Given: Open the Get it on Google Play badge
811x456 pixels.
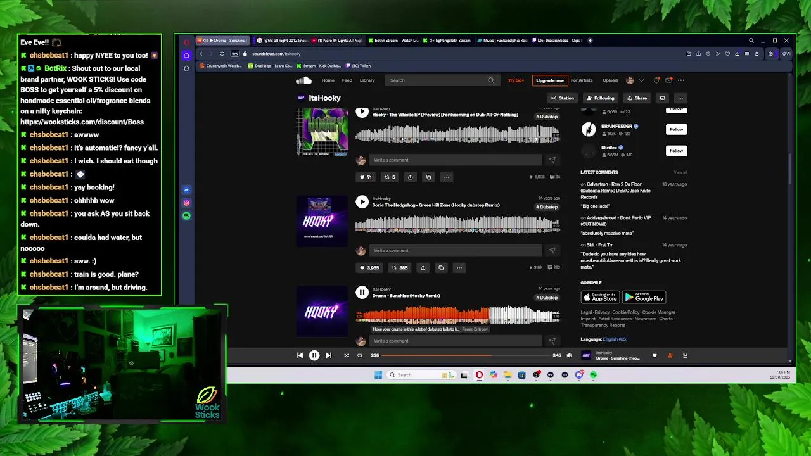Looking at the screenshot, I should click(x=644, y=298).
